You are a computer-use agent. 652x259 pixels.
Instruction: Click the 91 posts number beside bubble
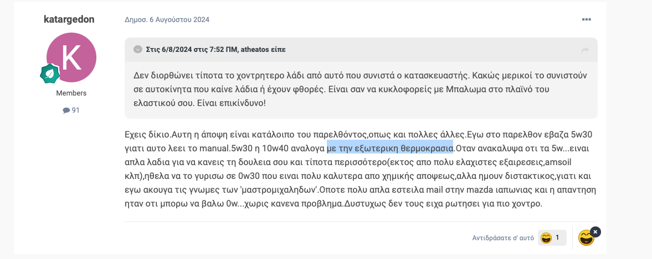point(75,110)
